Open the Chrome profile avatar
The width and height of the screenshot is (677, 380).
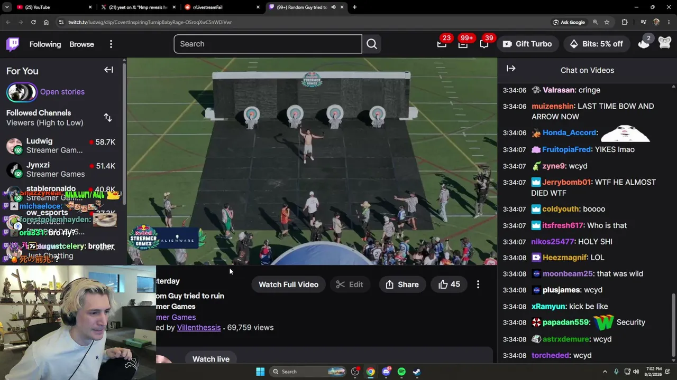point(656,22)
